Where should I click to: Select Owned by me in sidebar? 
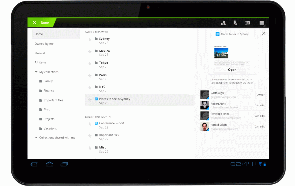(44, 44)
